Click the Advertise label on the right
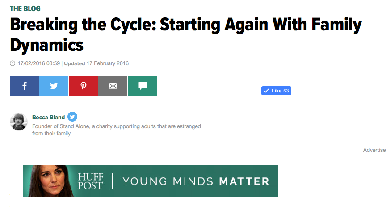The height and width of the screenshot is (210, 386). tap(374, 150)
